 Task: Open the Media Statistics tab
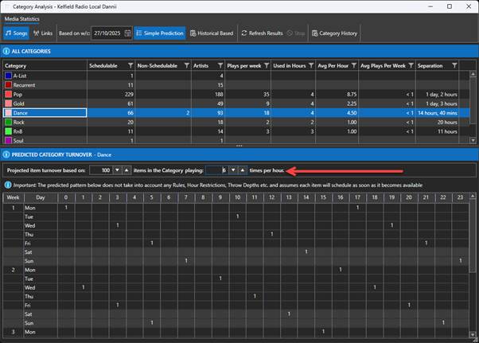click(x=22, y=19)
